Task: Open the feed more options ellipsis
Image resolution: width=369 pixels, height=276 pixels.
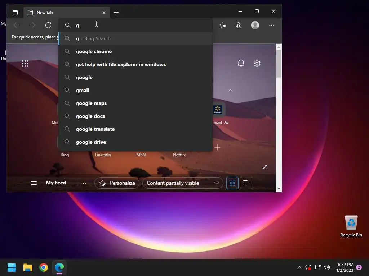Action: (83, 183)
